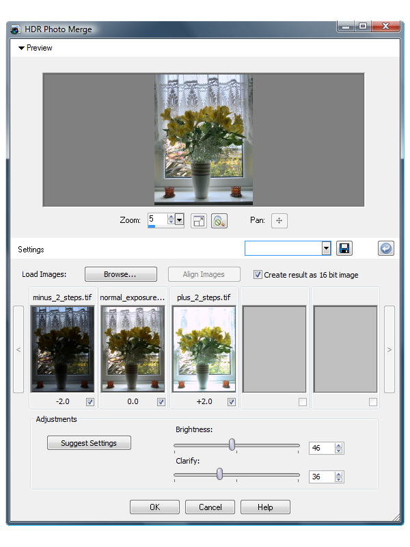Close the HDR Photo Merge dialog
The height and width of the screenshot is (547, 410).
click(x=385, y=27)
